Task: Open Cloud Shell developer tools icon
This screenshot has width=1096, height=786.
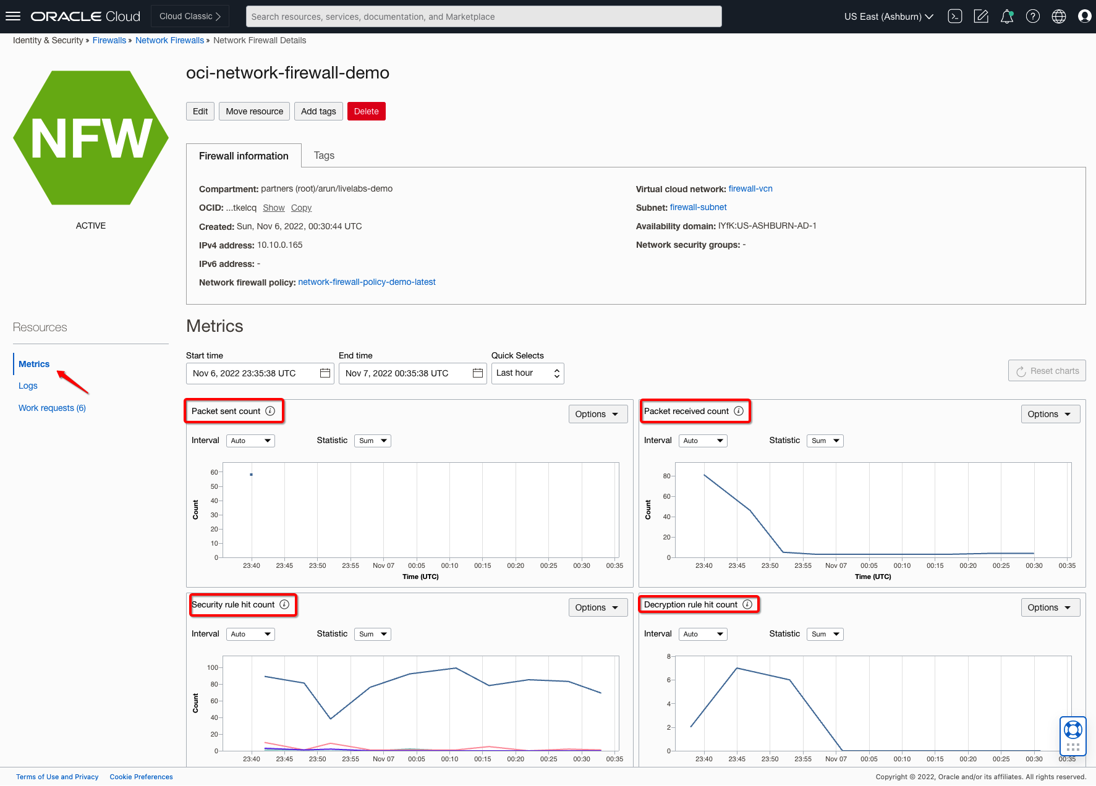Action: click(955, 17)
